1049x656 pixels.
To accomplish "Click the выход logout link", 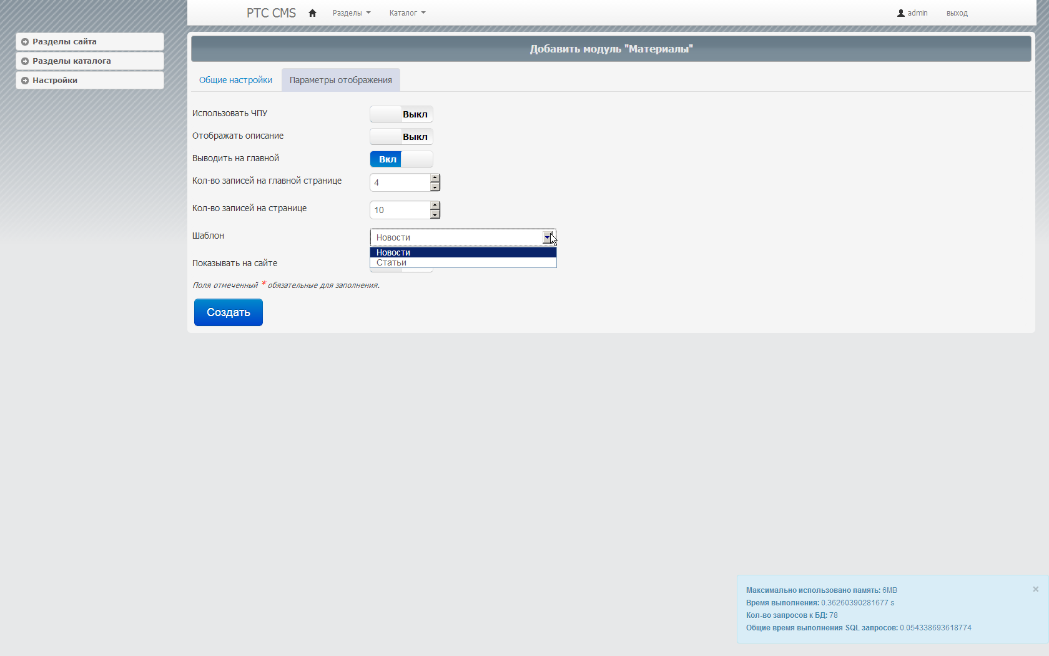I will 957,13.
